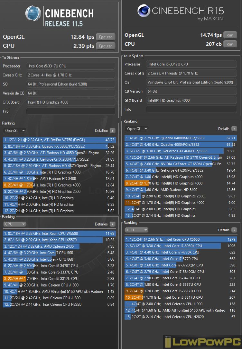242x349 pixels.
Task: Select the ATI Radeon HD 4870 ranking row
Action: pos(59,166)
